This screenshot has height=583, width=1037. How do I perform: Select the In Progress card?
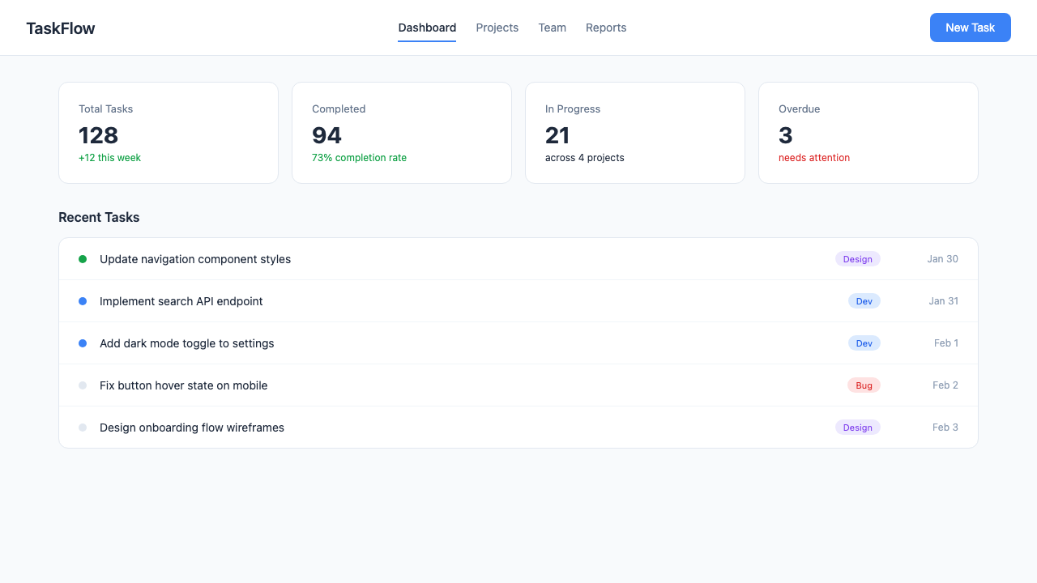[x=635, y=133]
